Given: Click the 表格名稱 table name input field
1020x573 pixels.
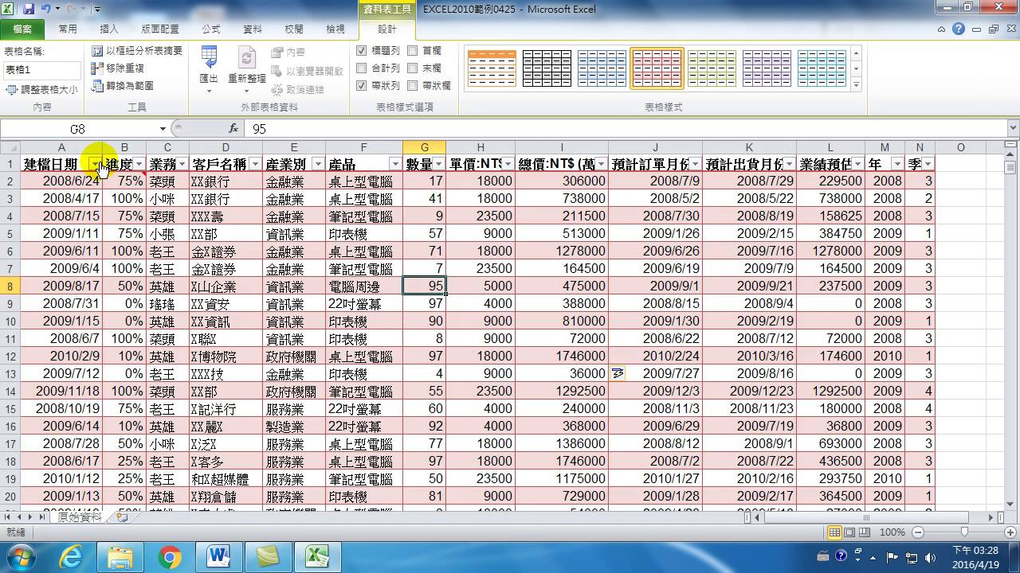Looking at the screenshot, I should tap(42, 70).
